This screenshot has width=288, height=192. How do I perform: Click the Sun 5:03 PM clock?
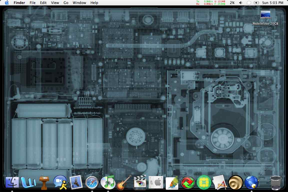click(273, 3)
